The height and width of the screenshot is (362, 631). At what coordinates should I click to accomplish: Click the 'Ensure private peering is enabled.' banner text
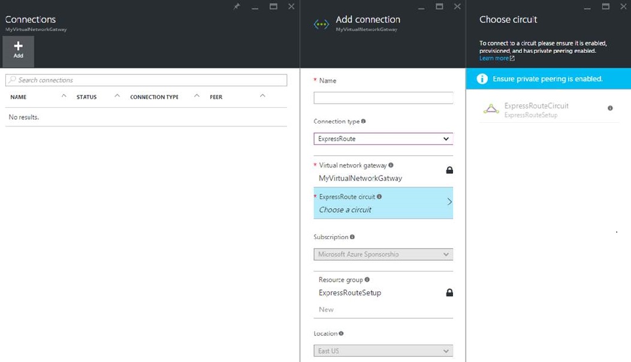coord(547,79)
